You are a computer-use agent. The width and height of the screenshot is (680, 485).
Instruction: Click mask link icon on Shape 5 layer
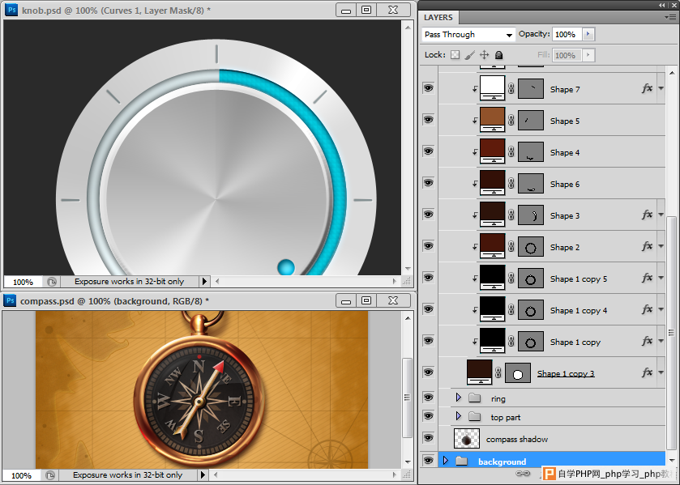point(511,120)
